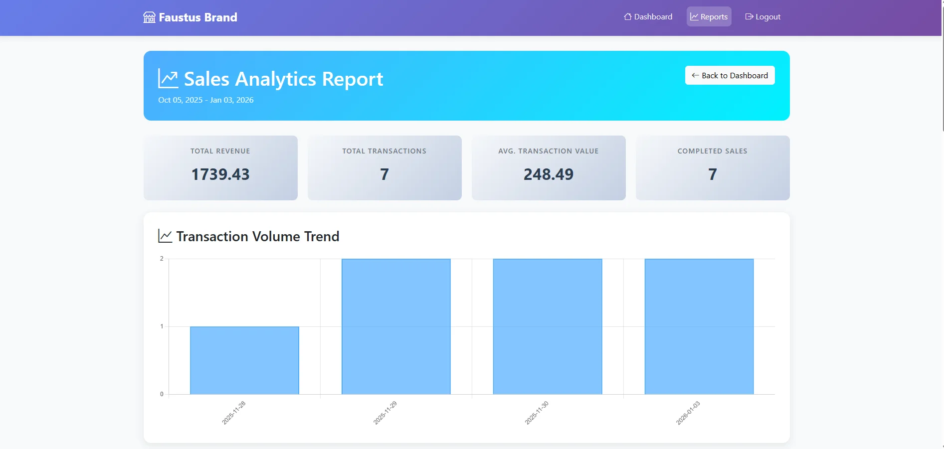Click the Back to Dashboard button

pyautogui.click(x=730, y=75)
